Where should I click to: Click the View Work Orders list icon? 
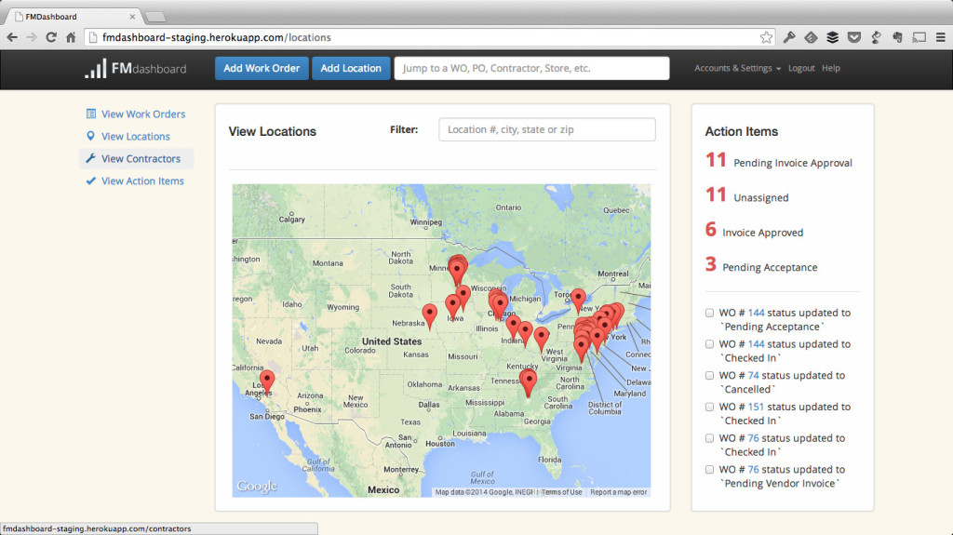click(90, 114)
